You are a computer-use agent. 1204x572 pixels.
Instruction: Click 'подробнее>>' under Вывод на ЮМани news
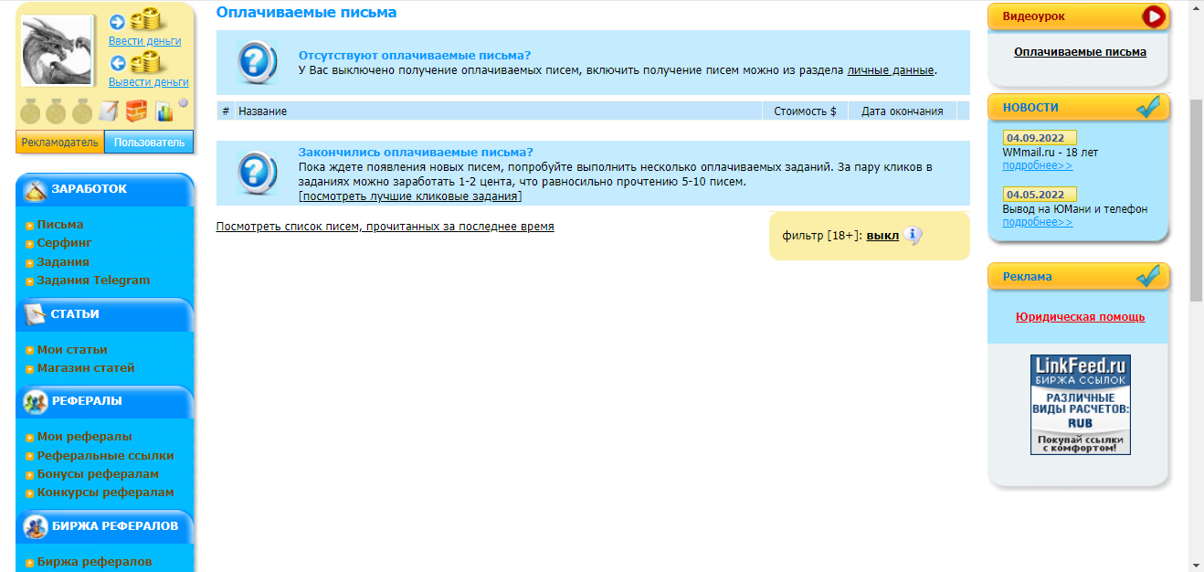1038,222
